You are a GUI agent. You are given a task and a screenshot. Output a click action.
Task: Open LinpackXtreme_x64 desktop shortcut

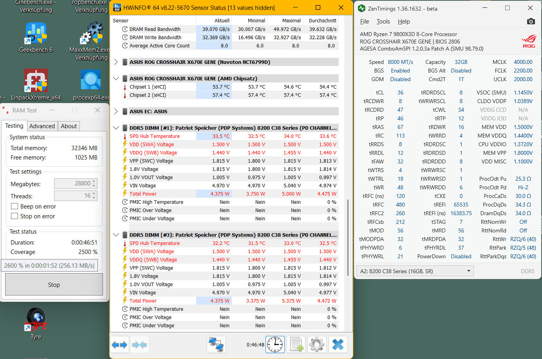click(x=36, y=85)
